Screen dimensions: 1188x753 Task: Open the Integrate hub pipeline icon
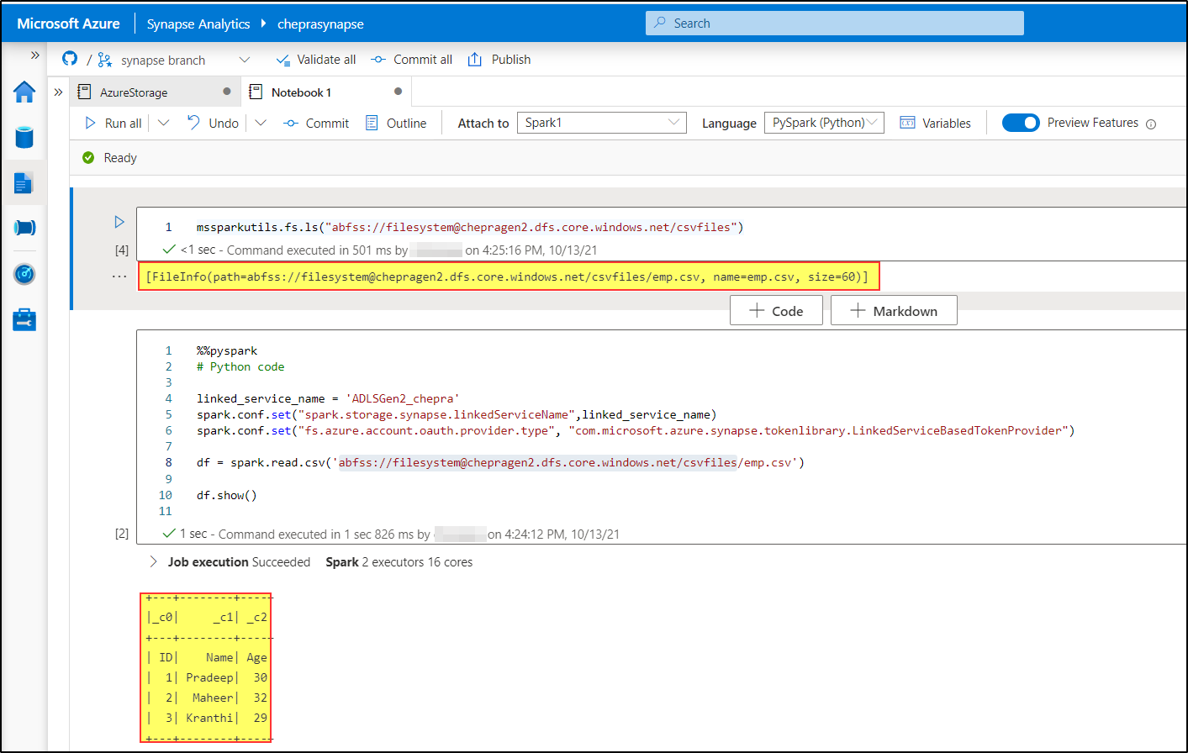[24, 228]
